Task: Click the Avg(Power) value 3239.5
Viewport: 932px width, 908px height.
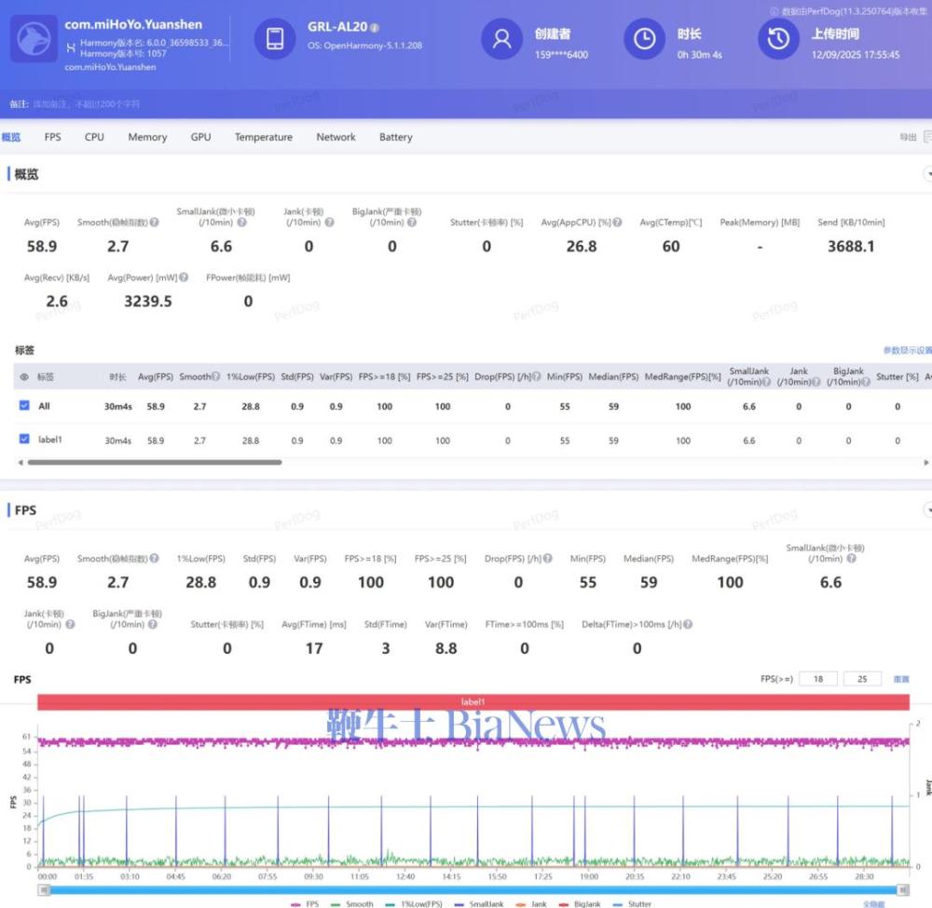Action: click(x=147, y=302)
